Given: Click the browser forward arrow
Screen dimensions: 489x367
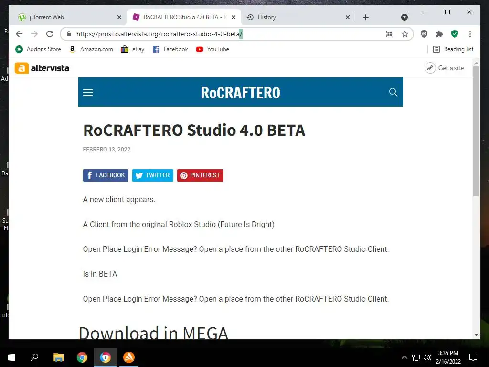Looking at the screenshot, I should pos(34,34).
